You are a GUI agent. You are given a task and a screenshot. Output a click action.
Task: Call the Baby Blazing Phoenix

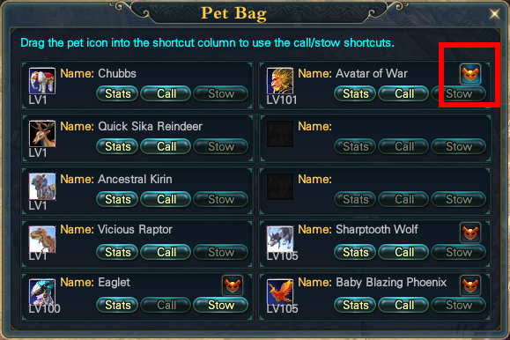(x=403, y=305)
